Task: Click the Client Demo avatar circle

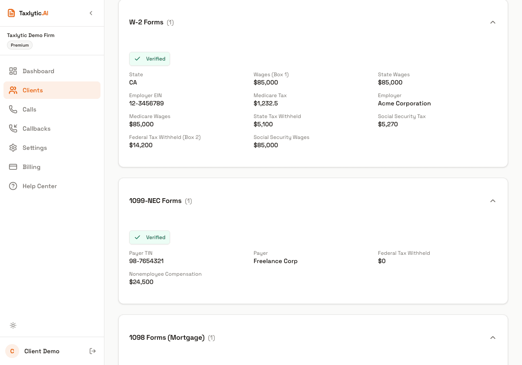Action: (x=12, y=351)
